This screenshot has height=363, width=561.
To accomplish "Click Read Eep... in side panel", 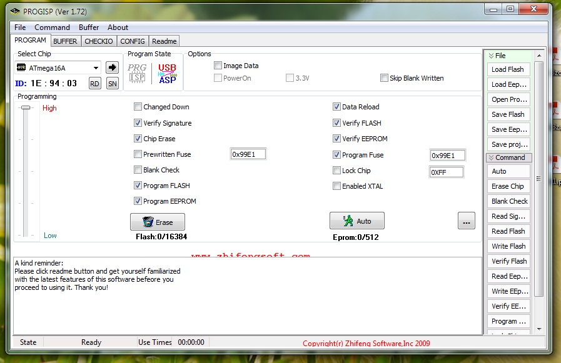I will (508, 276).
